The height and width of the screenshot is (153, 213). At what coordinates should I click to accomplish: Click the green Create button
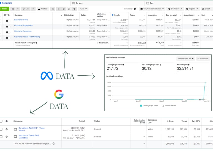[x=4, y=9]
